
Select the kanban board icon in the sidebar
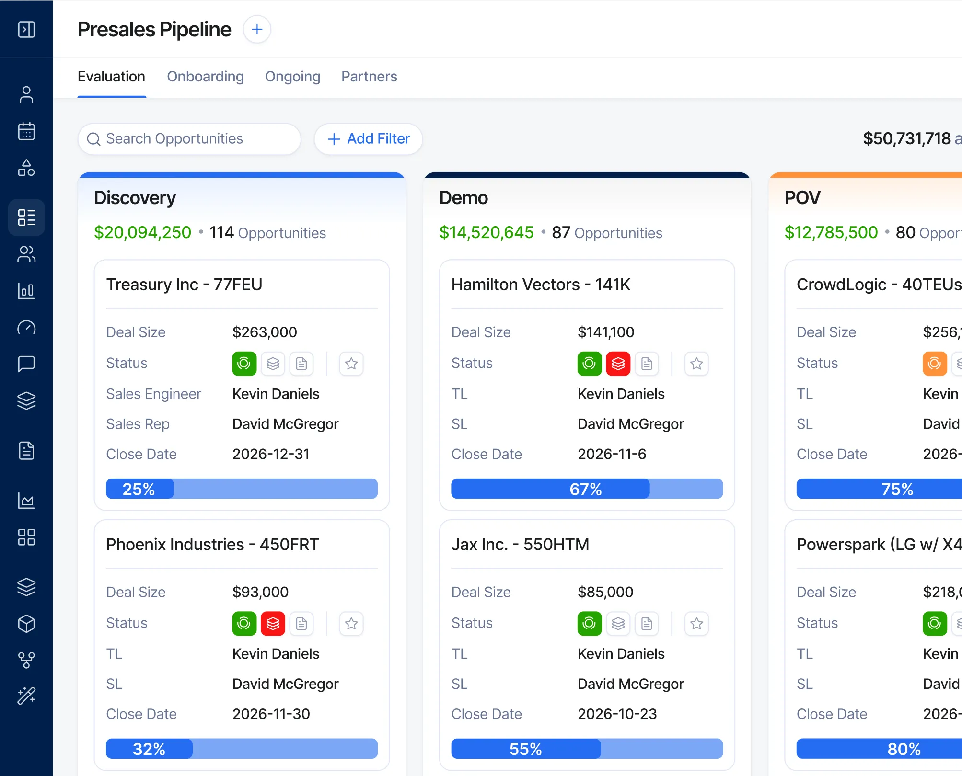click(x=26, y=217)
